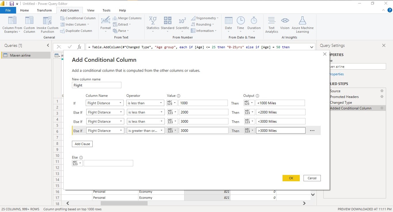Screen dimensions: 393x212
Task: Open Extract dropdown in ribbon
Action: 122,24
